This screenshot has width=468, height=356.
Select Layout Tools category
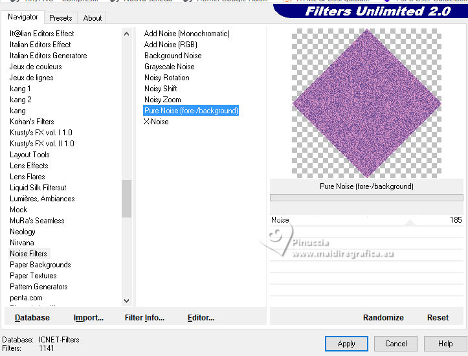coord(30,155)
